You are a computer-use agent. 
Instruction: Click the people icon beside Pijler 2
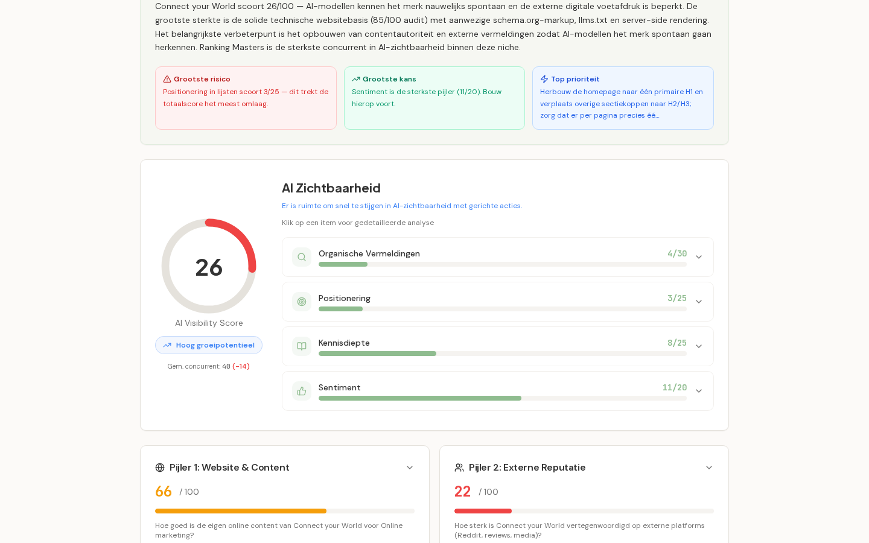tap(459, 468)
